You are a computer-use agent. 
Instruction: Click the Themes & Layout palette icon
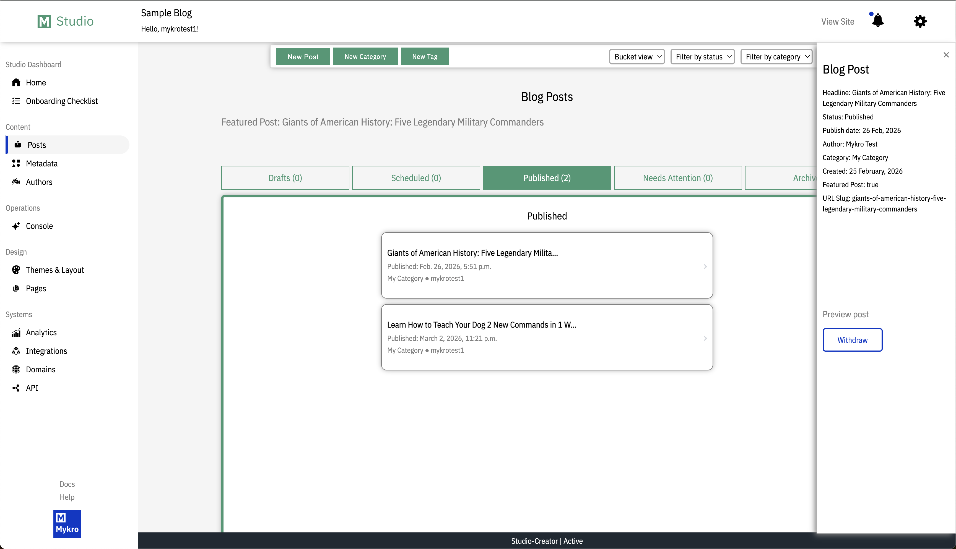point(16,270)
